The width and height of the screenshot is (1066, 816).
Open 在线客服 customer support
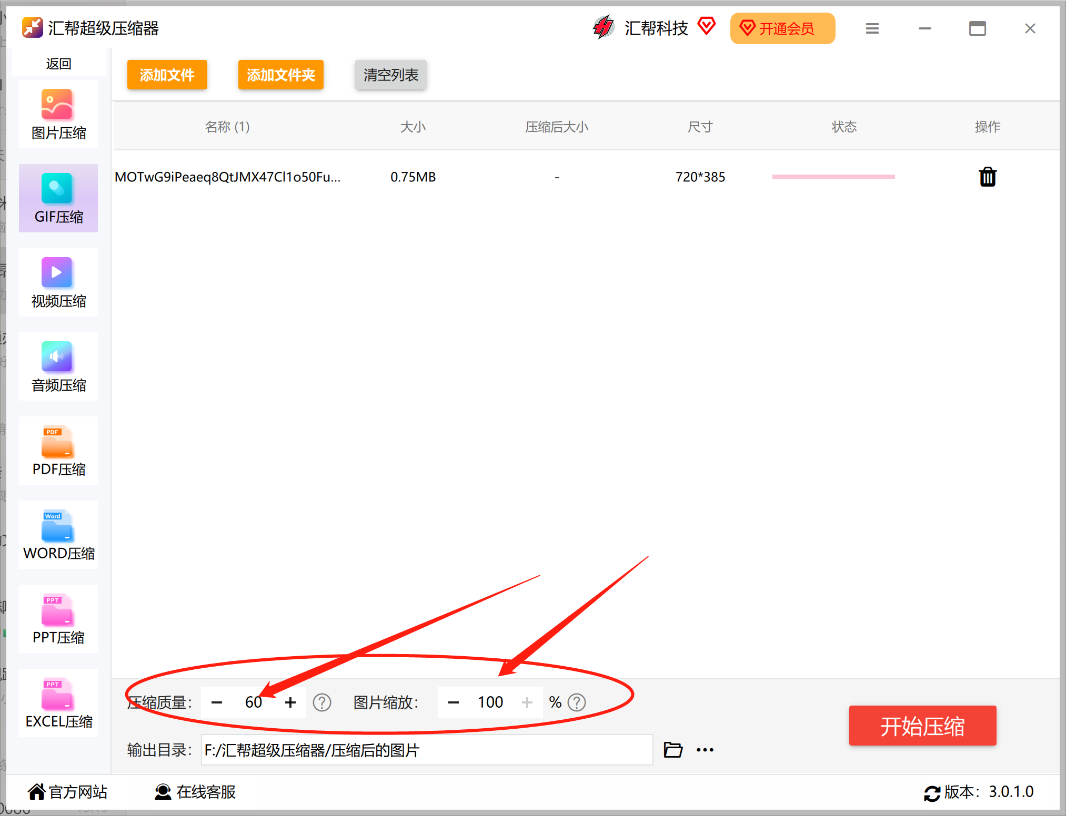195,791
